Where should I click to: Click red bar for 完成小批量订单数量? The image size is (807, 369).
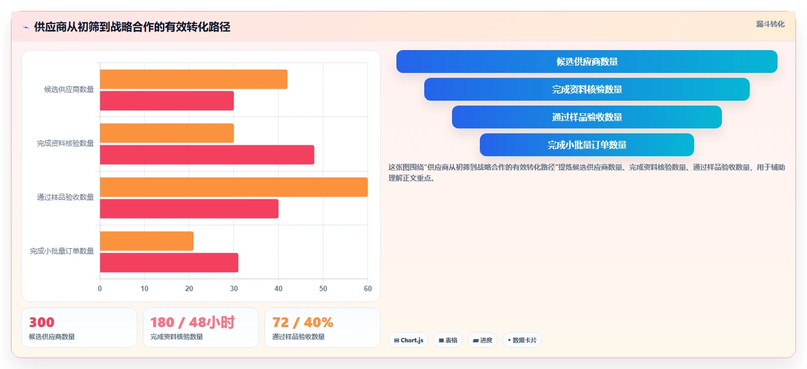(x=169, y=262)
